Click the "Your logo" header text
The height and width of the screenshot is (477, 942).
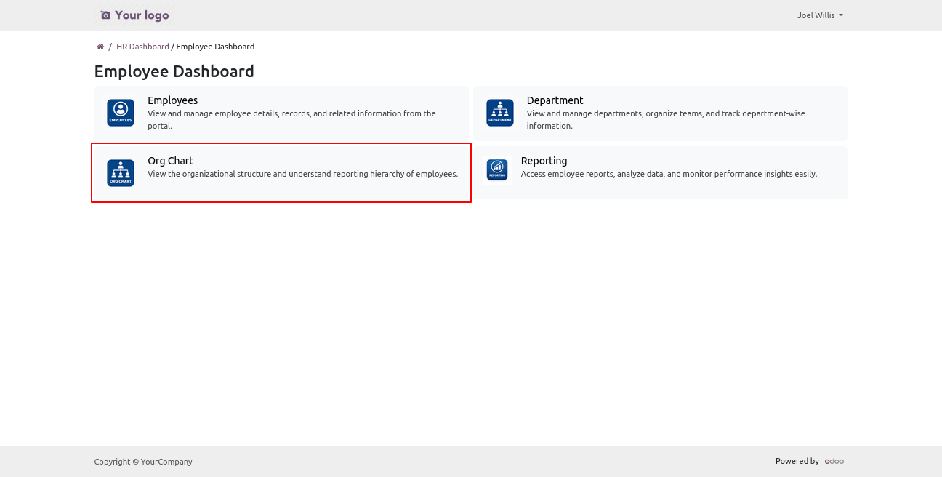point(142,15)
